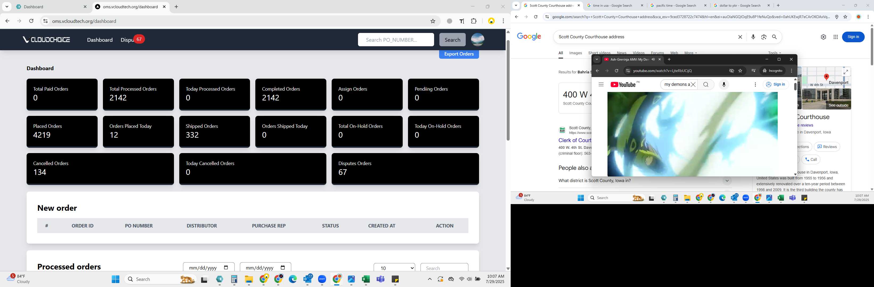Search by image with Google Lens
Viewport: 874px width, 287px height.
pos(764,37)
